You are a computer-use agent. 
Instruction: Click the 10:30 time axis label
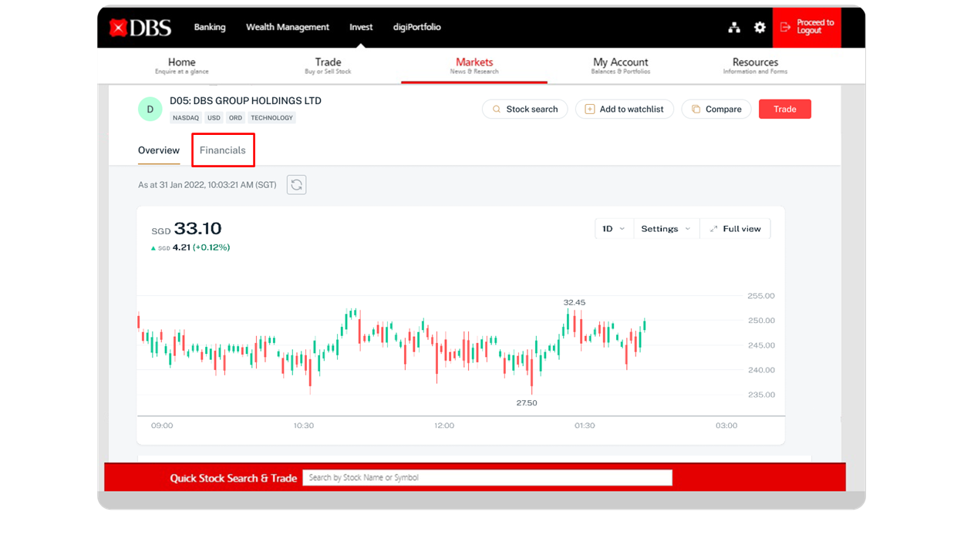click(x=304, y=425)
